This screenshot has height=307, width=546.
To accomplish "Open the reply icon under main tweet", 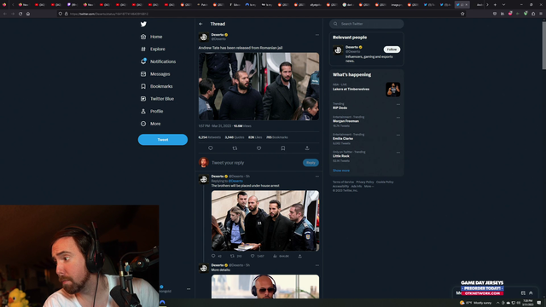I will point(211,148).
